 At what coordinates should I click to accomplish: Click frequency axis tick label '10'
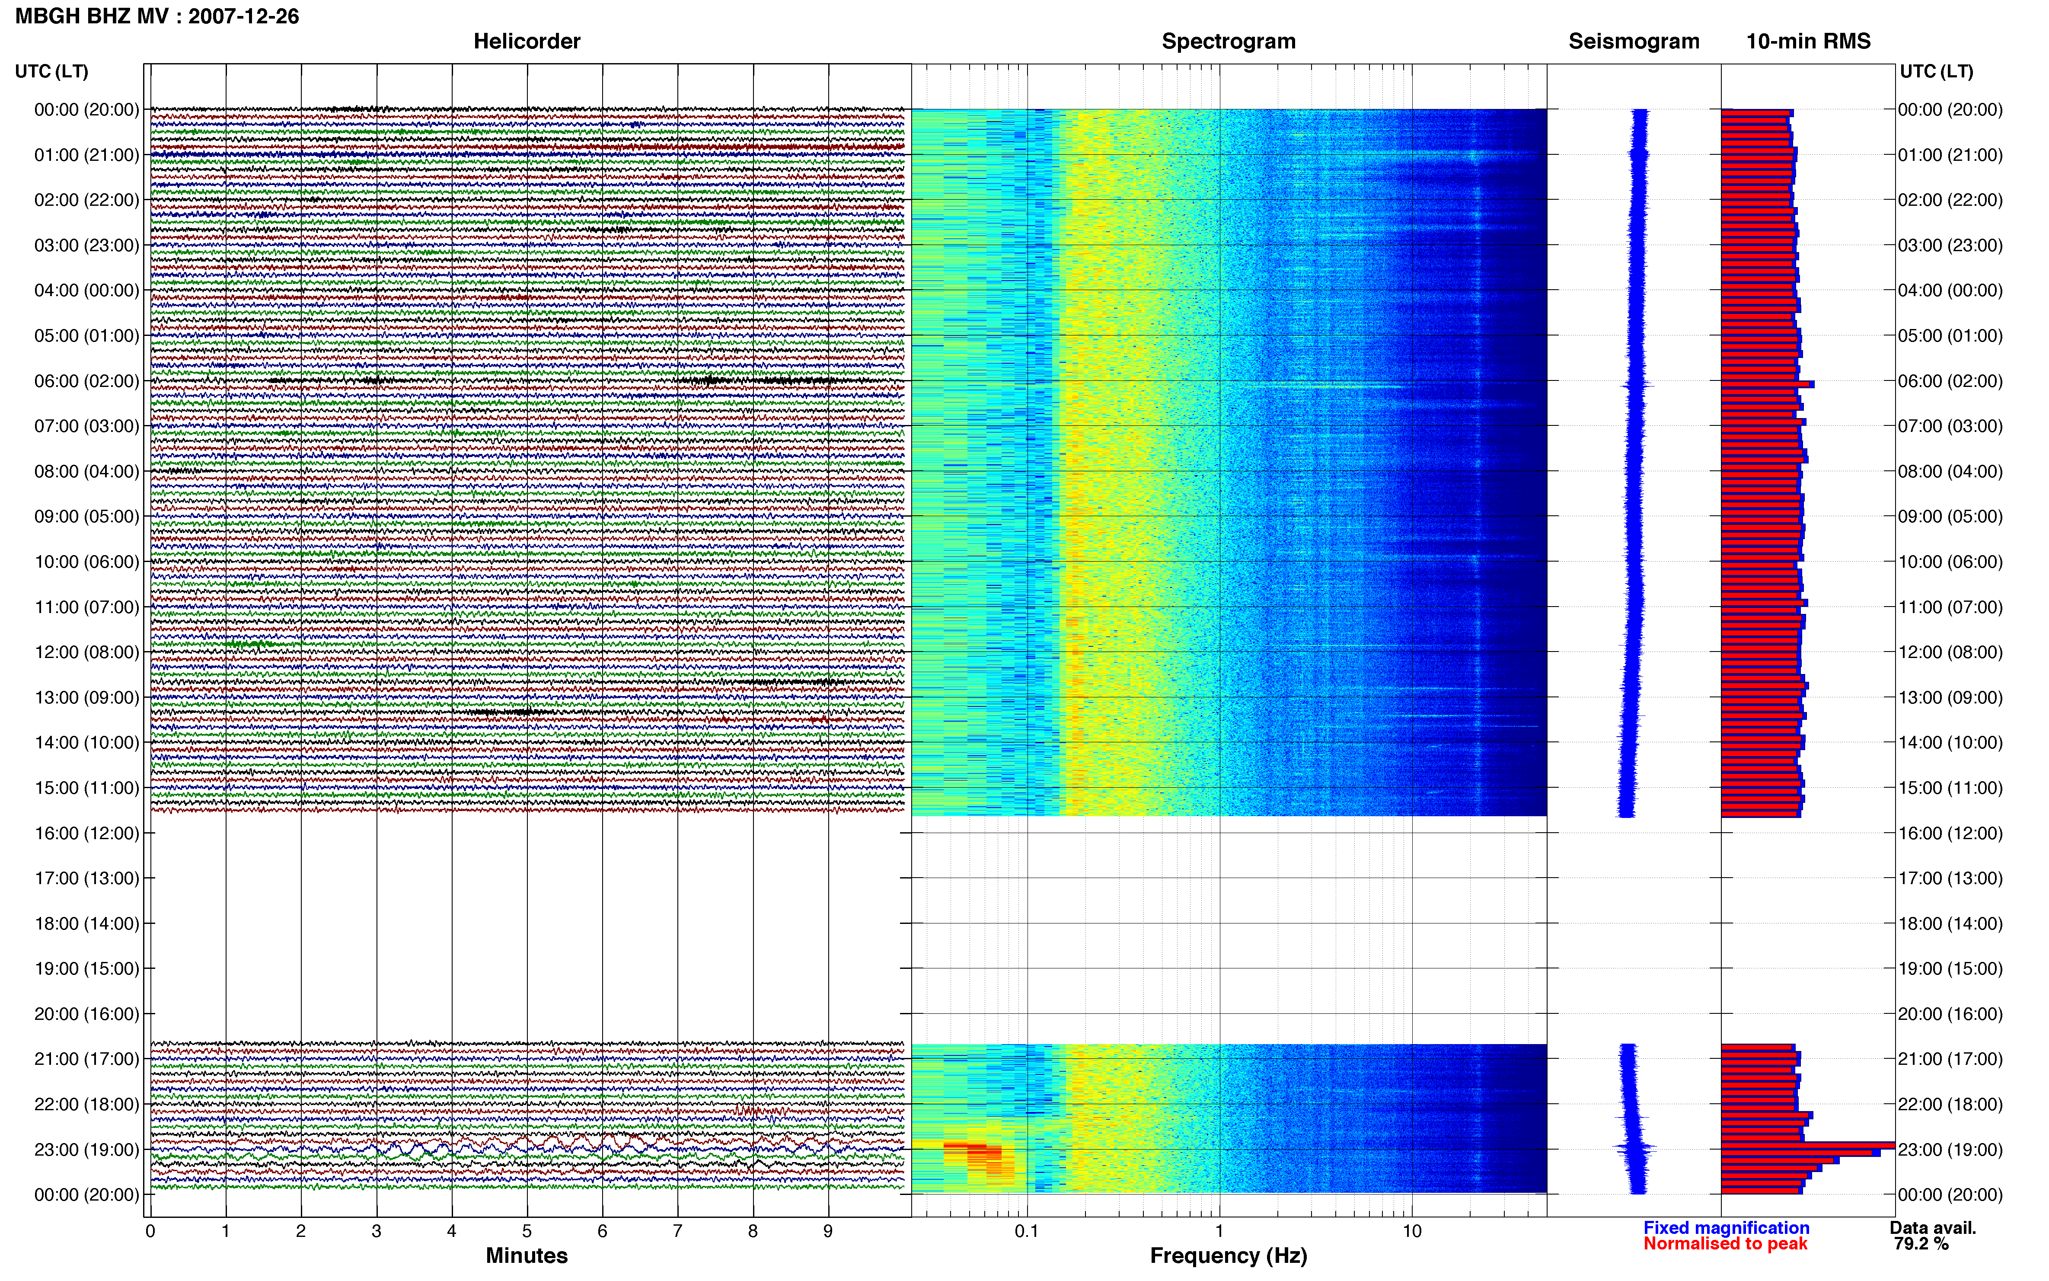1411,1232
